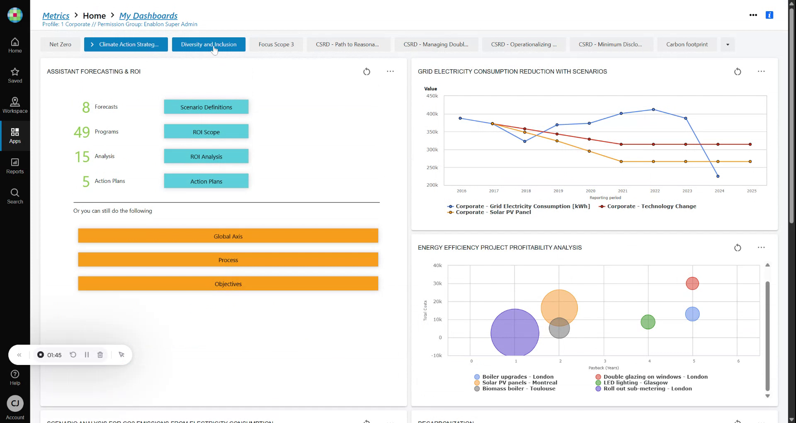Expand the dashboard tabs overflow dropdown
The image size is (796, 423).
click(727, 45)
